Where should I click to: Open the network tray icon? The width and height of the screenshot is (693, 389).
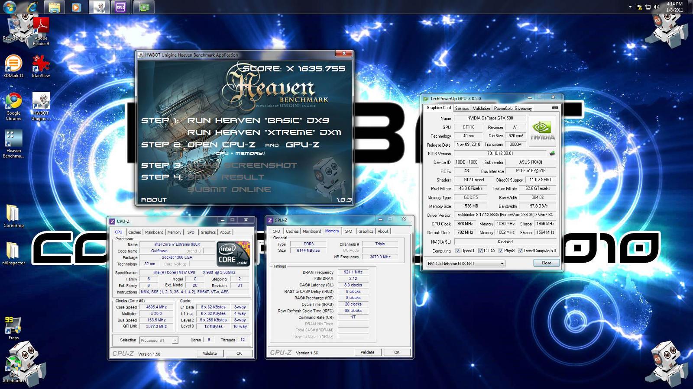click(x=648, y=7)
